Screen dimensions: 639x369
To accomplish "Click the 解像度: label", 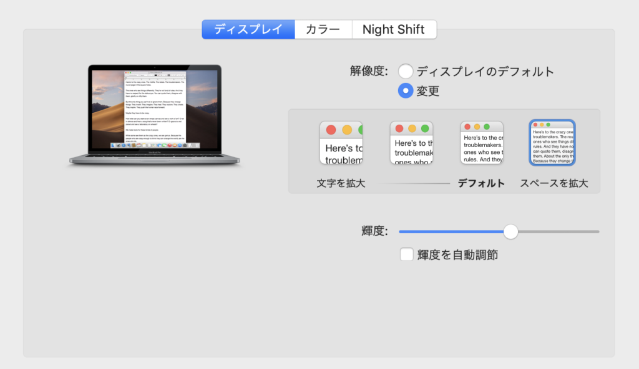I will coord(369,71).
